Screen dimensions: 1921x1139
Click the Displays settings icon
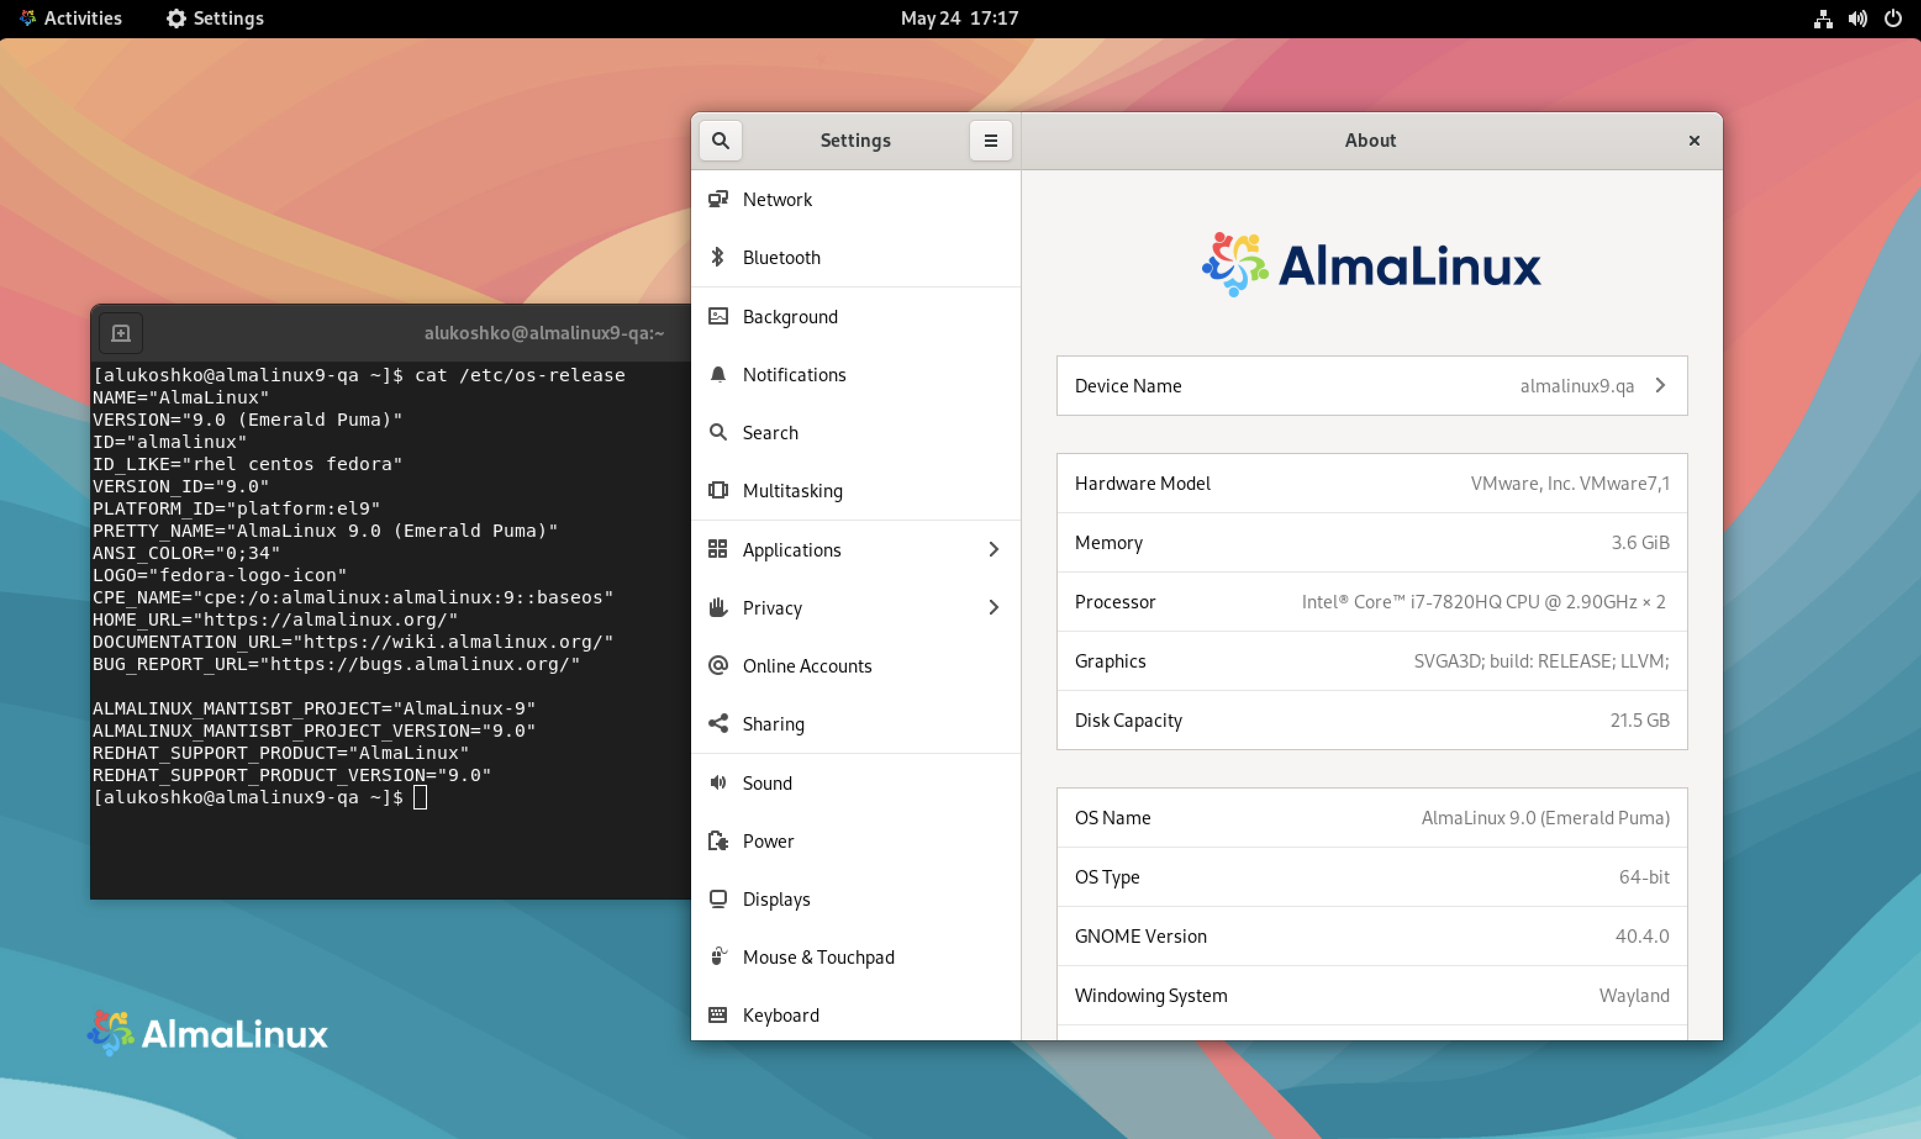pos(718,898)
